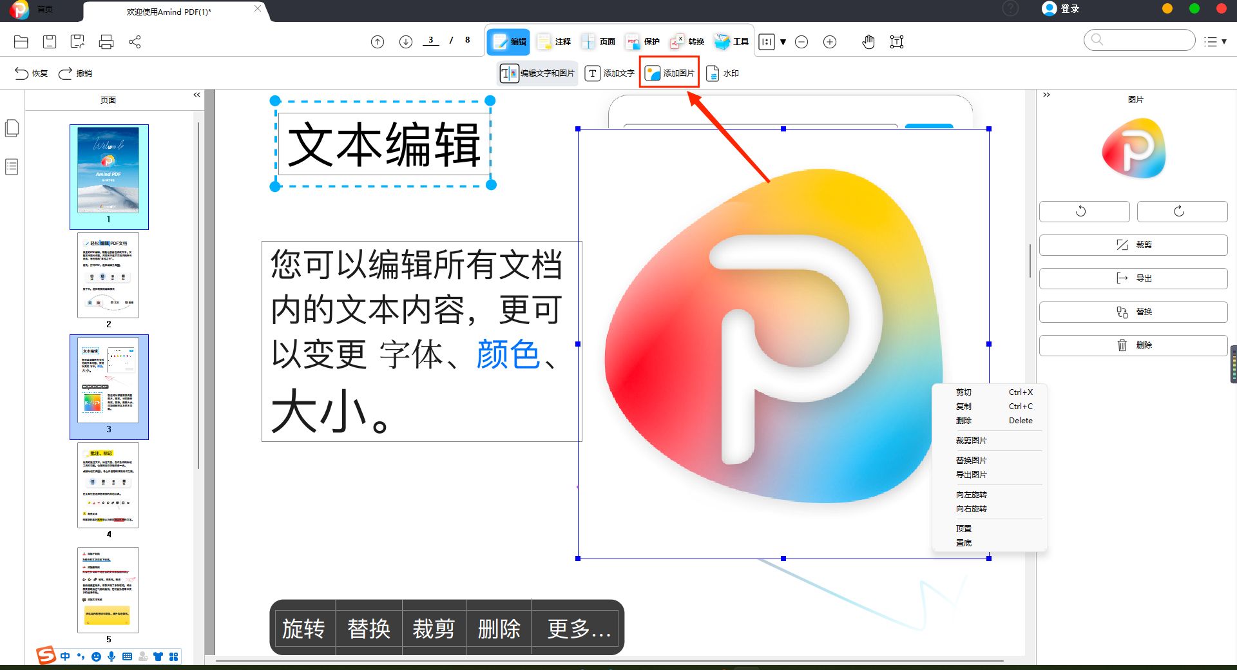Open the print dialog
The height and width of the screenshot is (670, 1237).
pos(106,41)
